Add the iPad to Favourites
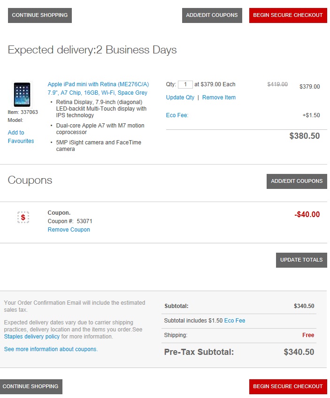The width and height of the screenshot is (330, 398). (x=21, y=137)
